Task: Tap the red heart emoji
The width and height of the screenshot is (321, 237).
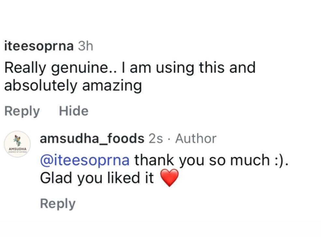Action: 170,178
